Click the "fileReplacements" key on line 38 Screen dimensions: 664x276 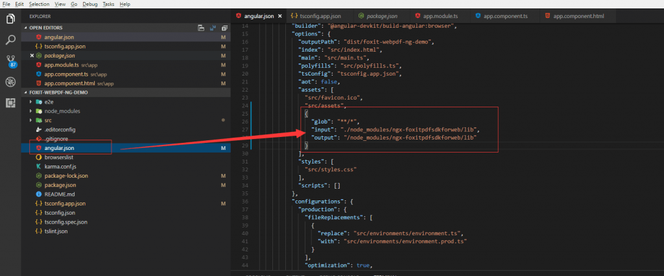(334, 218)
